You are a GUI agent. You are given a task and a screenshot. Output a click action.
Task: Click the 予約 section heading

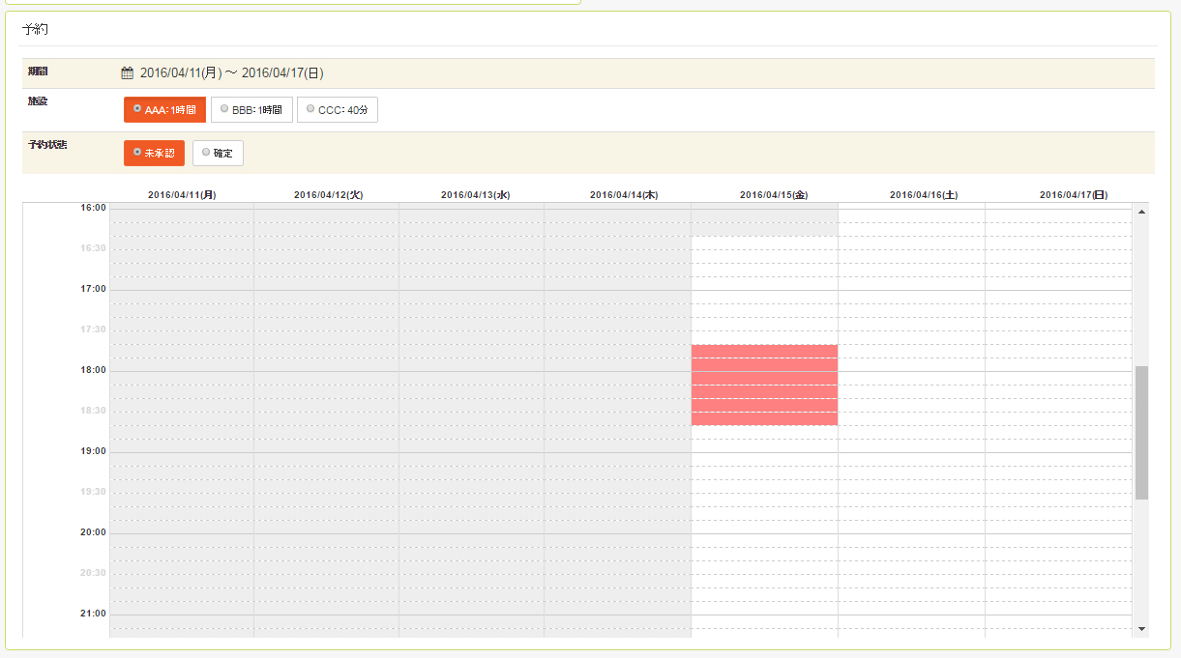tap(36, 30)
